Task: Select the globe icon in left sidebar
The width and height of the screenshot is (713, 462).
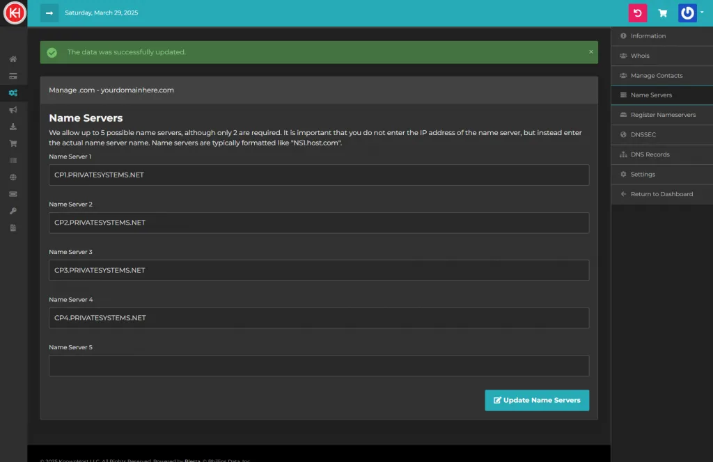Action: [x=13, y=177]
